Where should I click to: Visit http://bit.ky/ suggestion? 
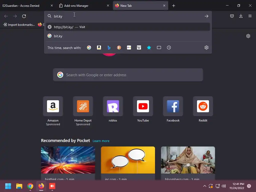tap(128, 27)
